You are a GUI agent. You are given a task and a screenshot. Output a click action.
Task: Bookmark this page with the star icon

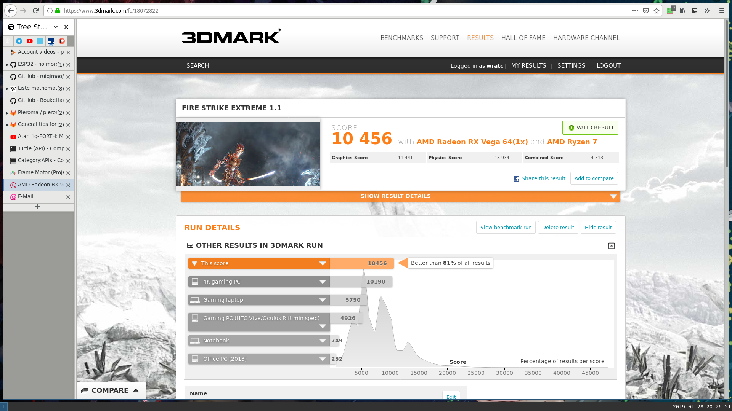click(x=656, y=11)
